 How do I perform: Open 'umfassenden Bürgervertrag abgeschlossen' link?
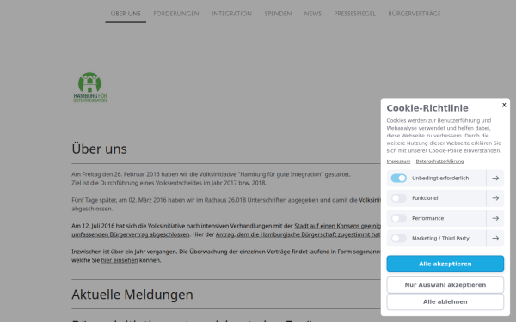(131, 234)
